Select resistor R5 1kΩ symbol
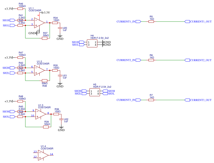This screenshot has height=163, width=214. [x=151, y=21]
